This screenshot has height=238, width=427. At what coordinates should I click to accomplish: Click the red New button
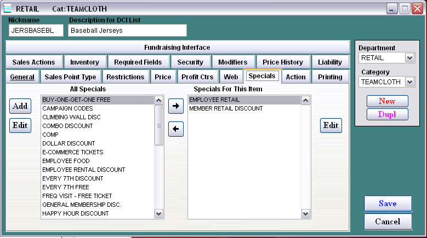387,101
